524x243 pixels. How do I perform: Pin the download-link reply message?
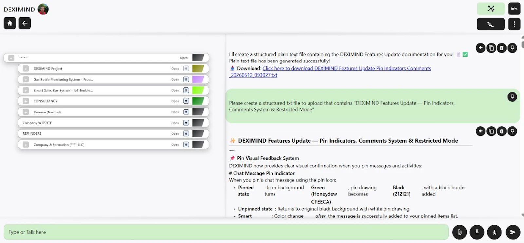[512, 48]
